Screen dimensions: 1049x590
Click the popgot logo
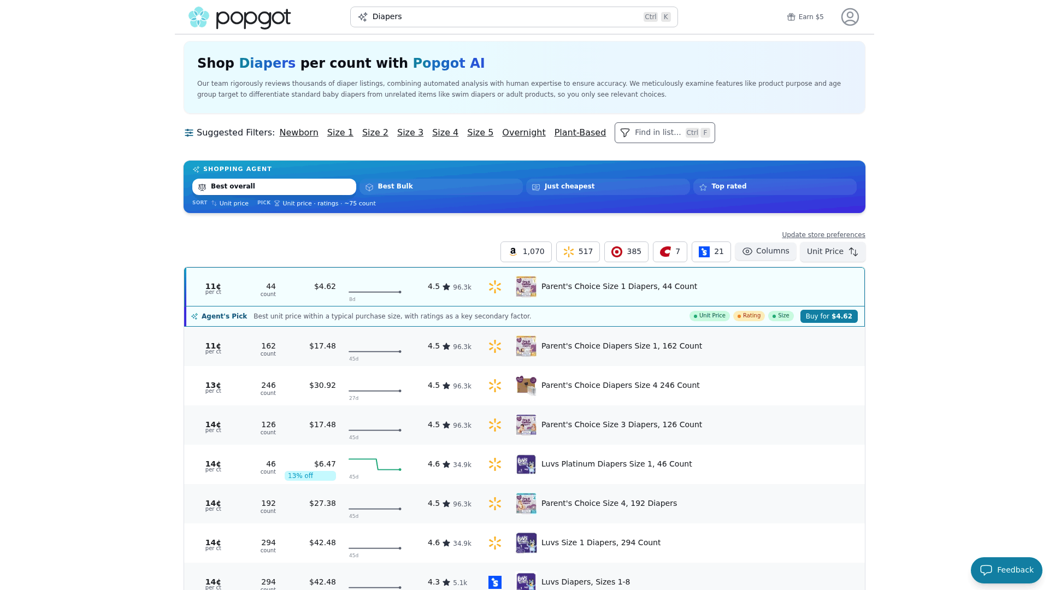tap(239, 17)
